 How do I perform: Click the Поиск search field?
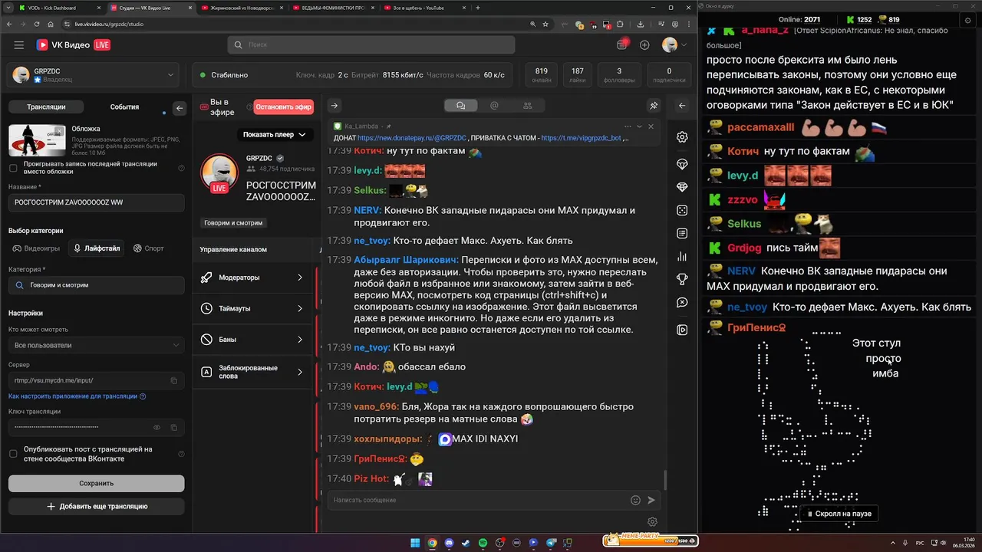click(371, 44)
